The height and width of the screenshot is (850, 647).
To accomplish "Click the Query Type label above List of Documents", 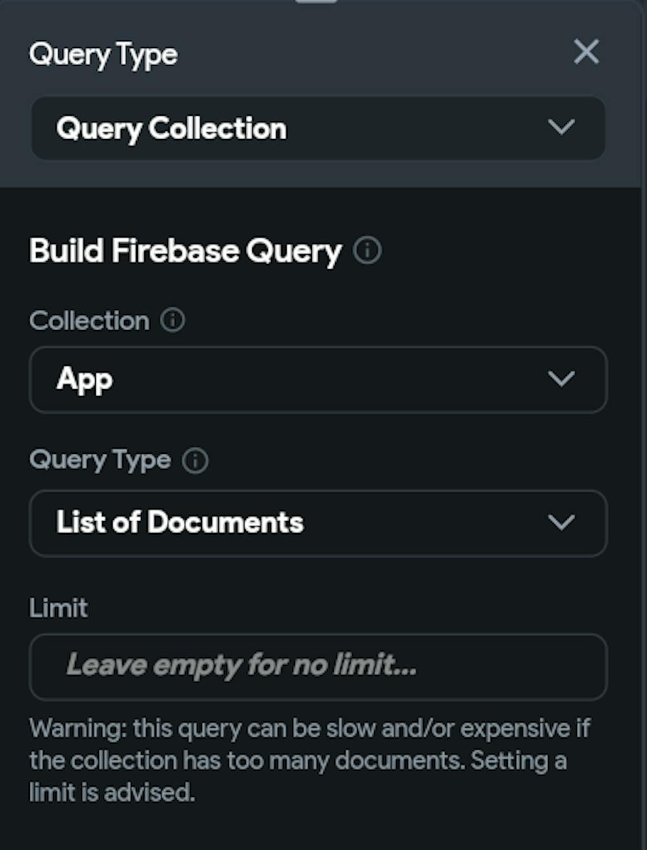I will tap(100, 460).
